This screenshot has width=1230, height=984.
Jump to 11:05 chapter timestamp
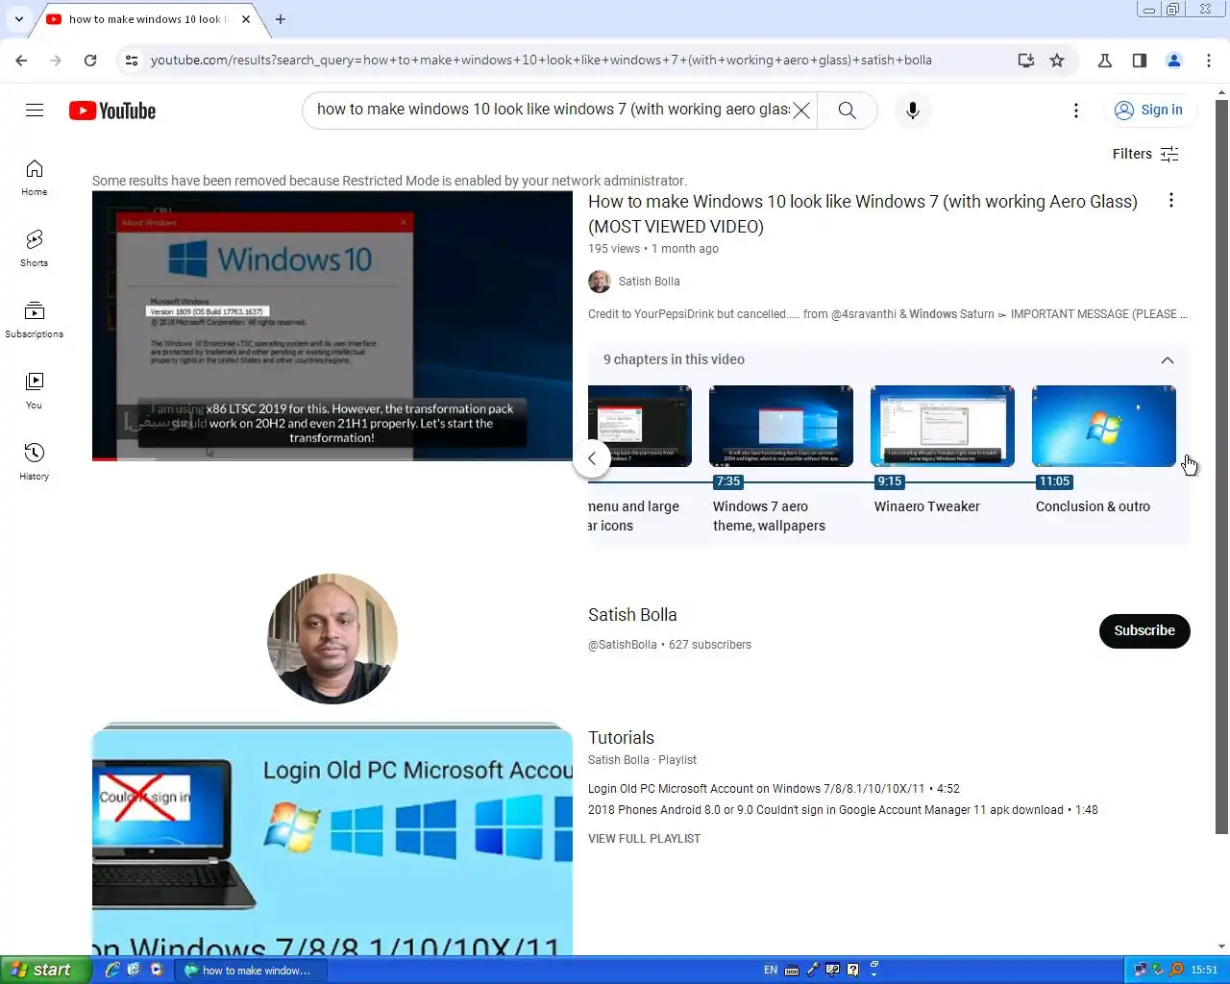point(1054,481)
